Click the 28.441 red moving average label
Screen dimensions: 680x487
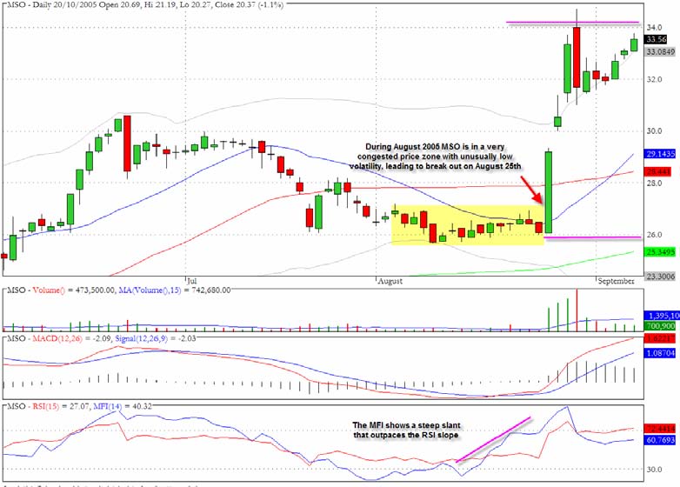pyautogui.click(x=658, y=171)
